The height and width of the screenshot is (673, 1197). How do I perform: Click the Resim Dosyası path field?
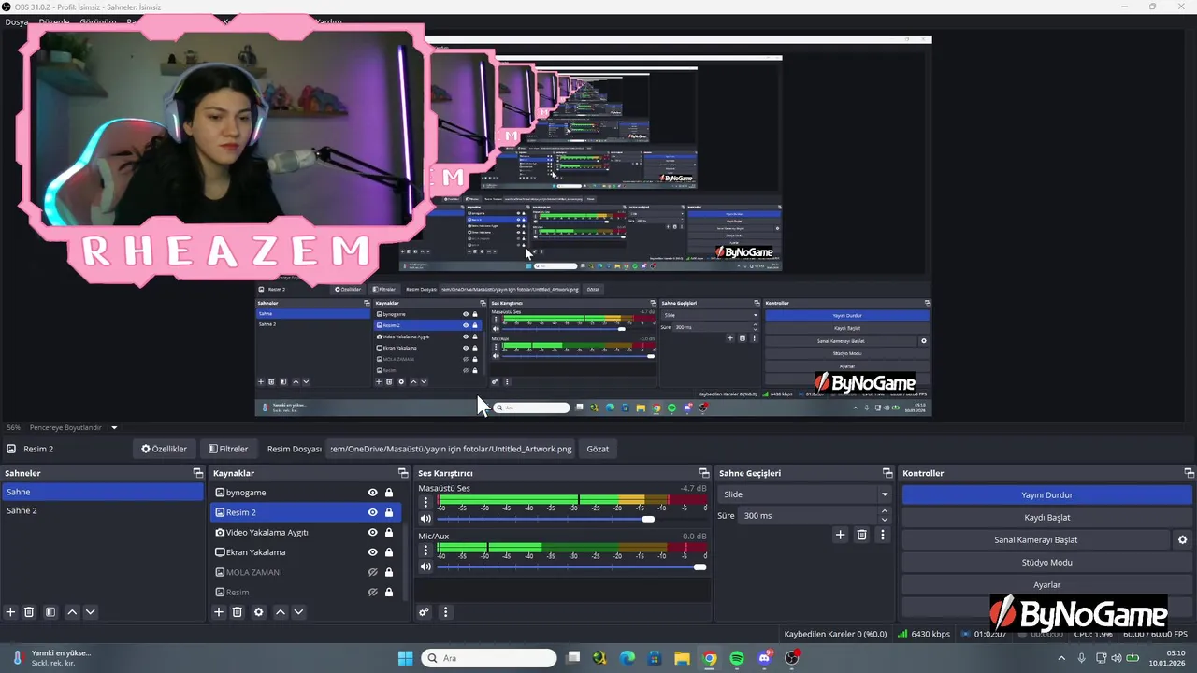[x=451, y=449]
